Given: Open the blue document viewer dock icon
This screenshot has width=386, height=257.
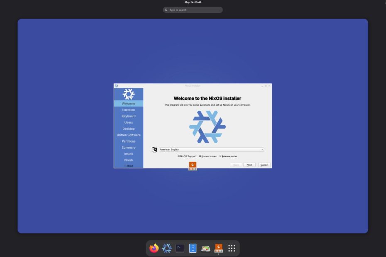Looking at the screenshot, I should pos(193,248).
